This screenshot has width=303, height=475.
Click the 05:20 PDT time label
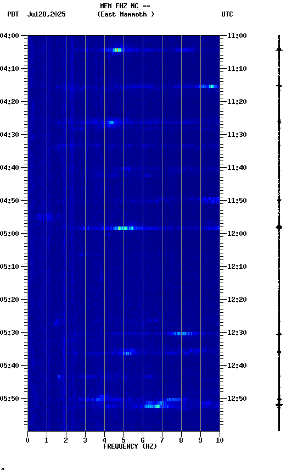click(9, 299)
